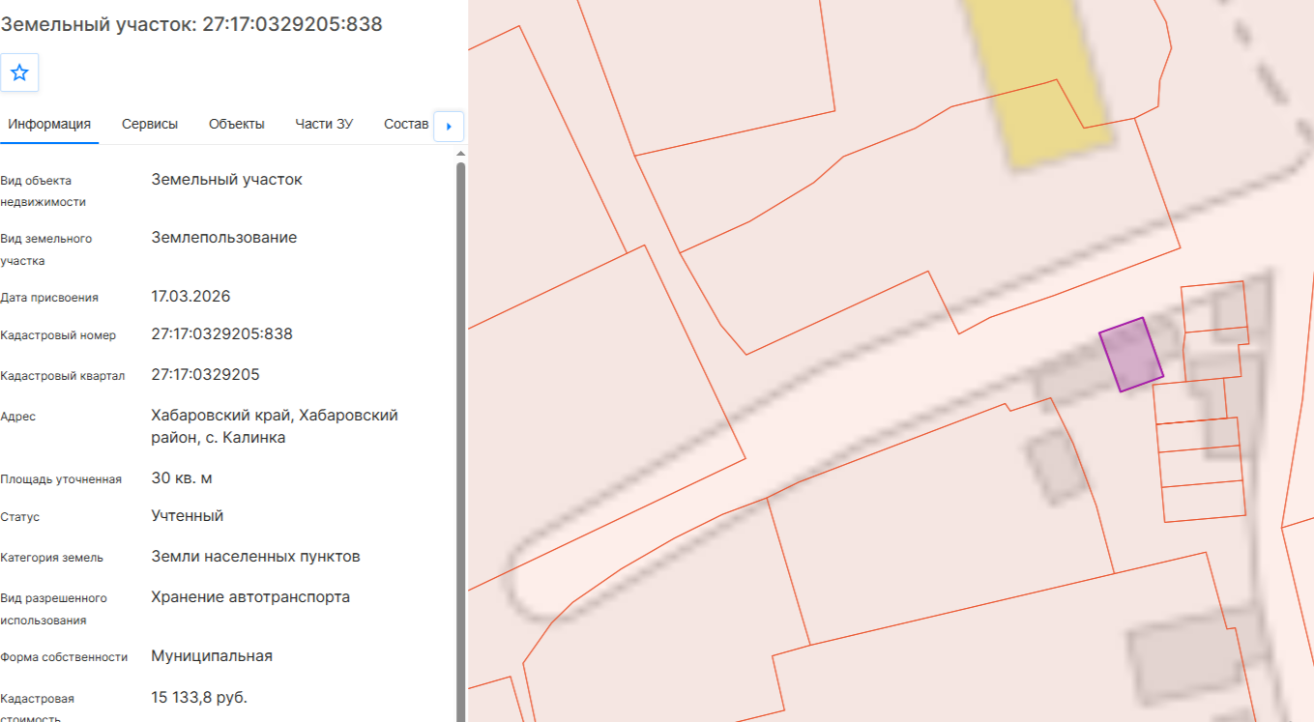Select the purple highlighted parcel on the map
The height and width of the screenshot is (722, 1314).
(x=1131, y=354)
